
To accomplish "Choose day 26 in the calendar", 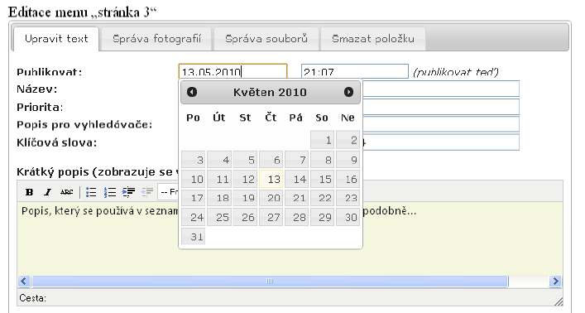I will click(x=245, y=217).
